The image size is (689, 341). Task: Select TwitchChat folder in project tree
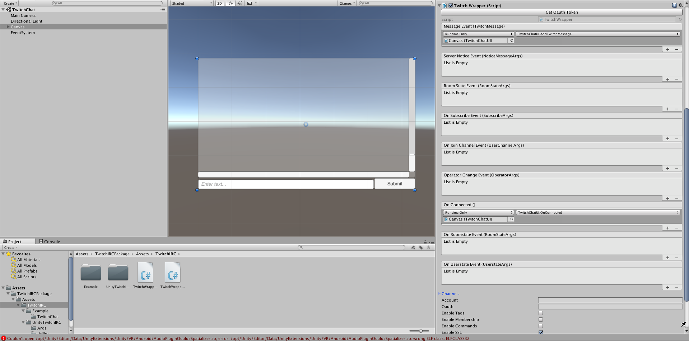(x=48, y=317)
